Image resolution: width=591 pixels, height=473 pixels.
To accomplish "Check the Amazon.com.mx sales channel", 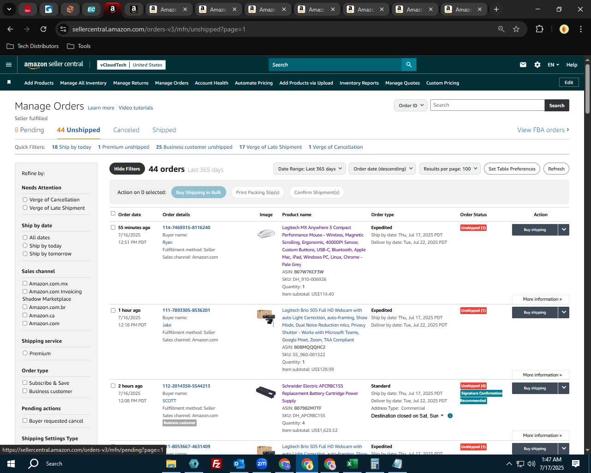I will tap(25, 284).
